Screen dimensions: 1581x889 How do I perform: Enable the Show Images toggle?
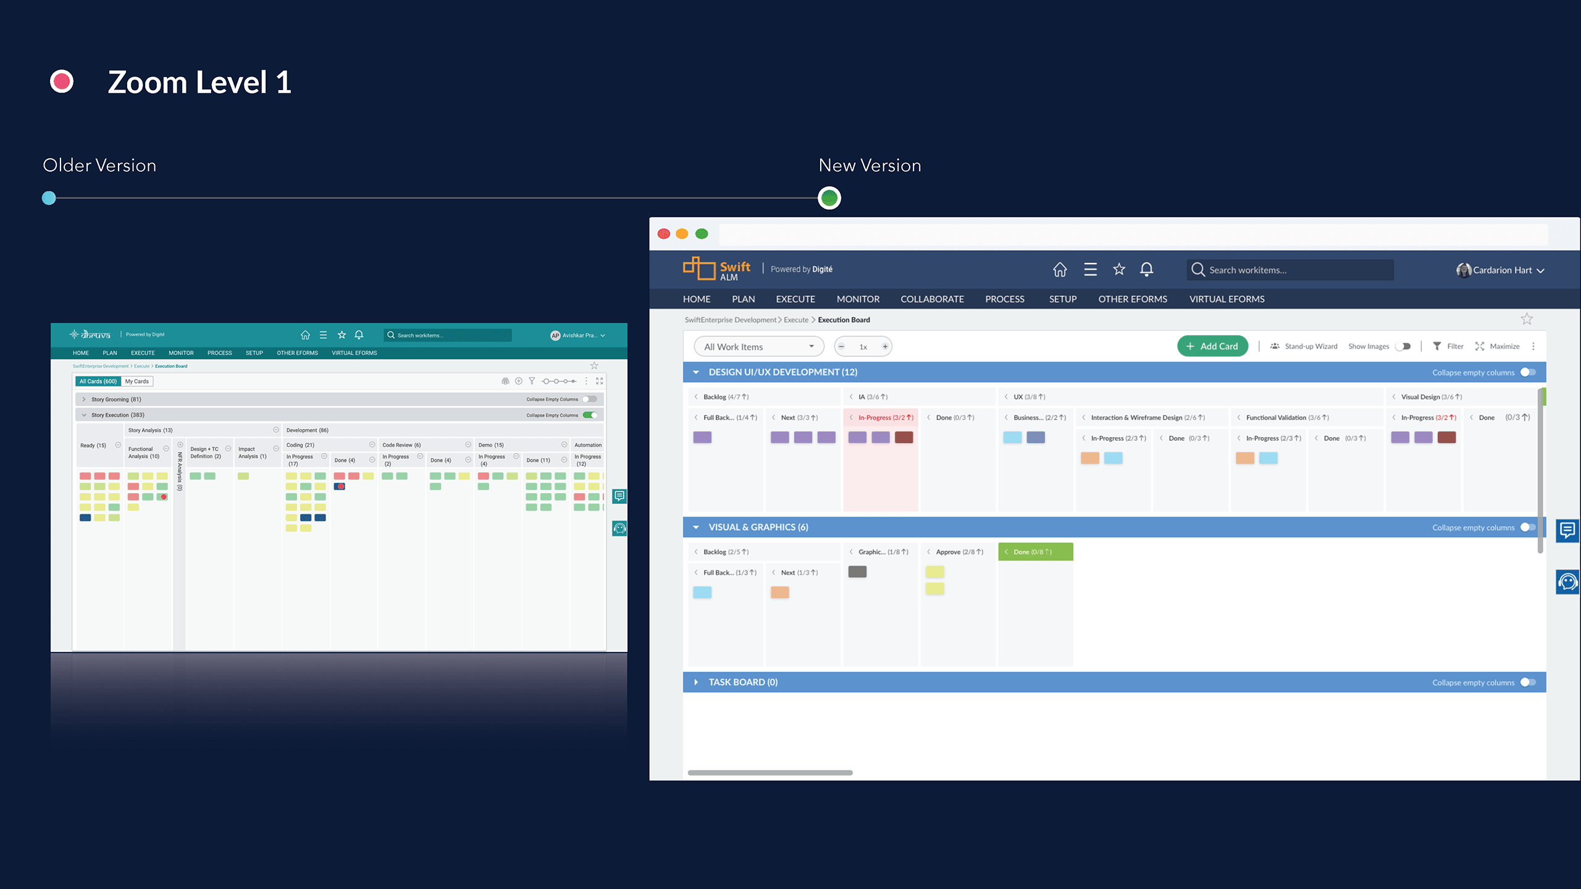(x=1403, y=346)
